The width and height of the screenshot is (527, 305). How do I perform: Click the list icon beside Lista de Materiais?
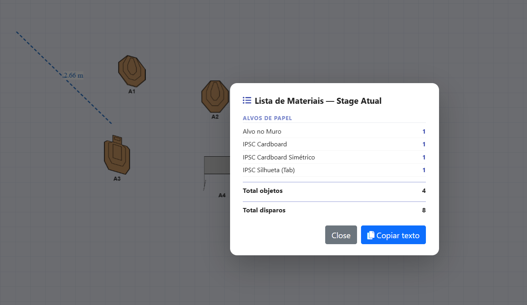tap(247, 100)
